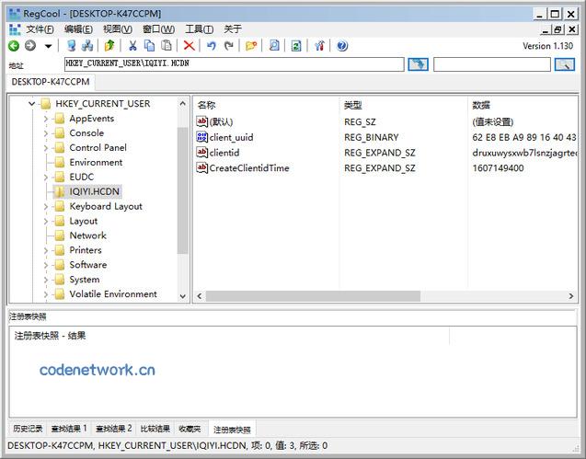Click the blue Help question icon

pos(342,46)
